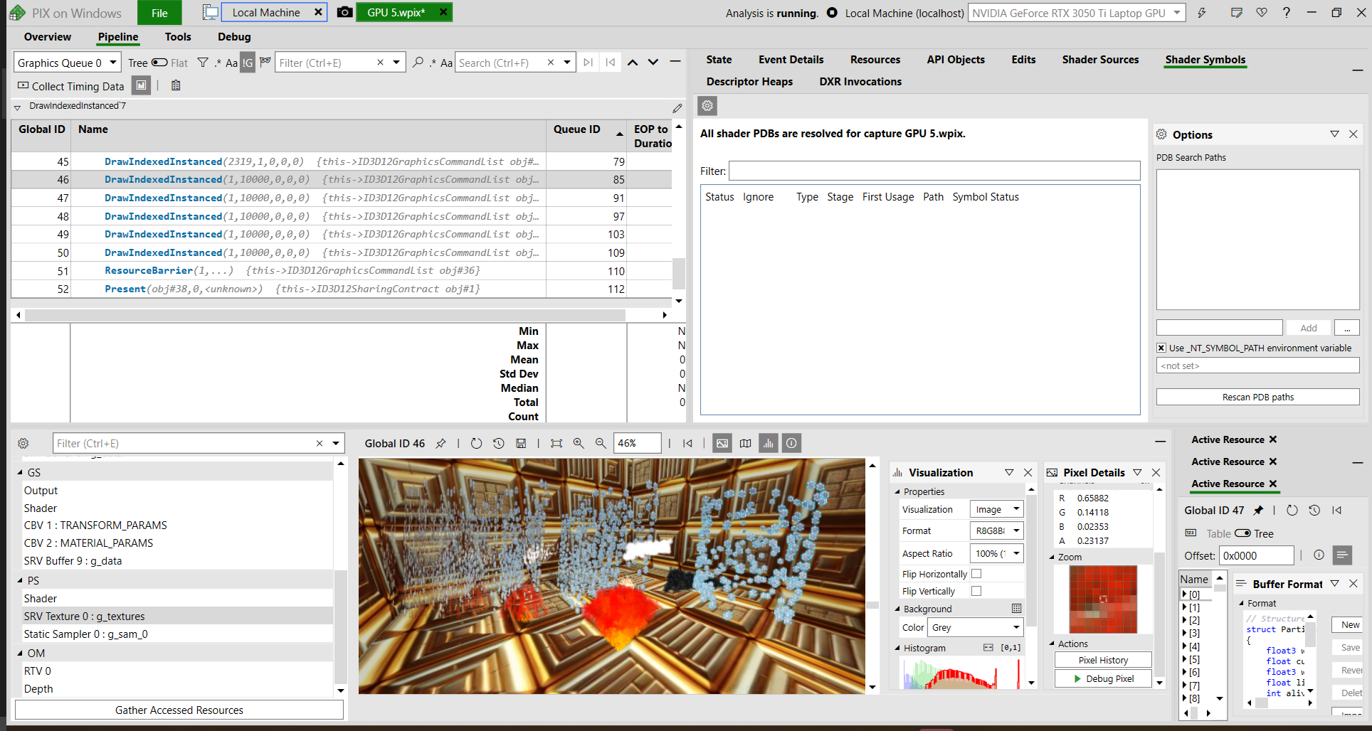Fit image to window icon in viewer toolbar
Viewport: 1372px width, 731px height.
coord(556,443)
